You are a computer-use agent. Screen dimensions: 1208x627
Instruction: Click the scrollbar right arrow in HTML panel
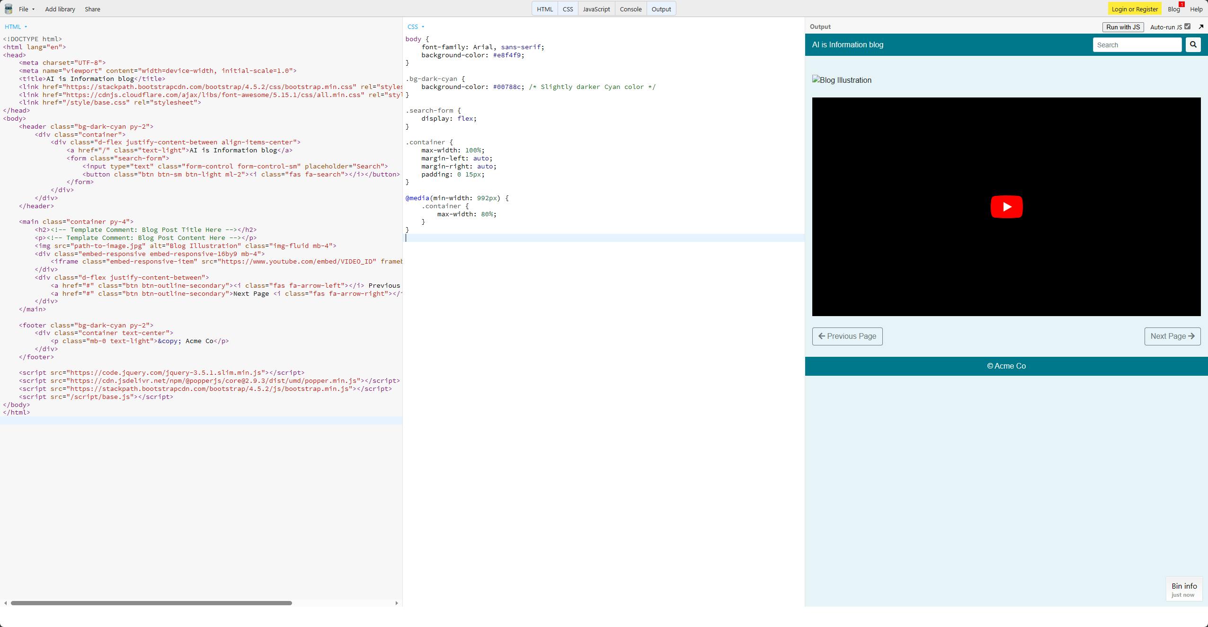coord(397,603)
